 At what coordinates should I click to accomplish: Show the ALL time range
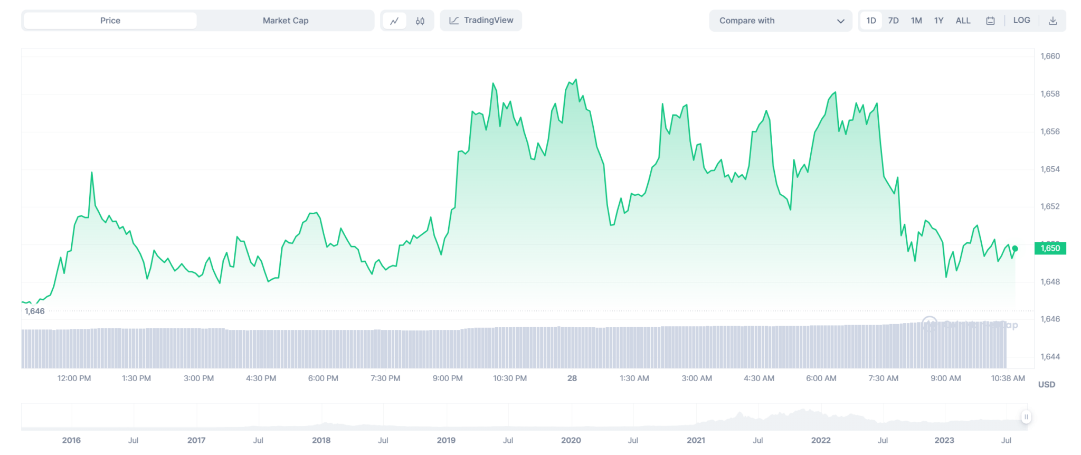(963, 21)
